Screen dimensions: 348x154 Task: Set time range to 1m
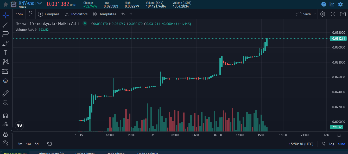pyautogui.click(x=28, y=144)
